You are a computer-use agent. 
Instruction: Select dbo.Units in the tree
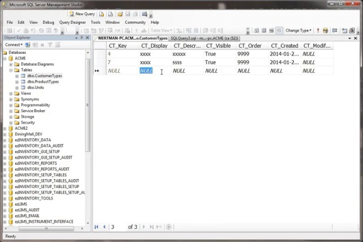pyautogui.click(x=35, y=87)
